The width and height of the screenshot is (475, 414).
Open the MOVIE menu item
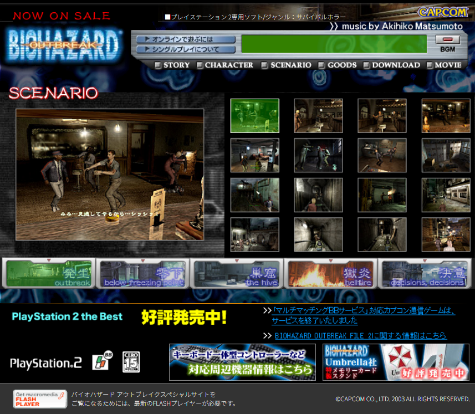tap(444, 65)
